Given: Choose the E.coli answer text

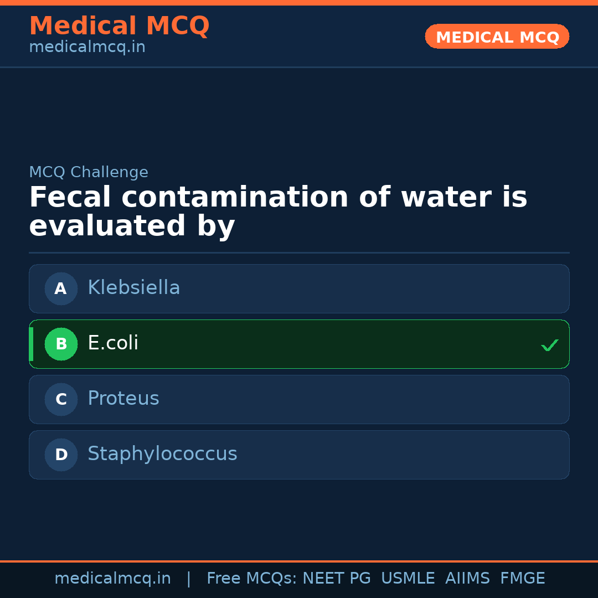Looking at the screenshot, I should click(x=113, y=343).
